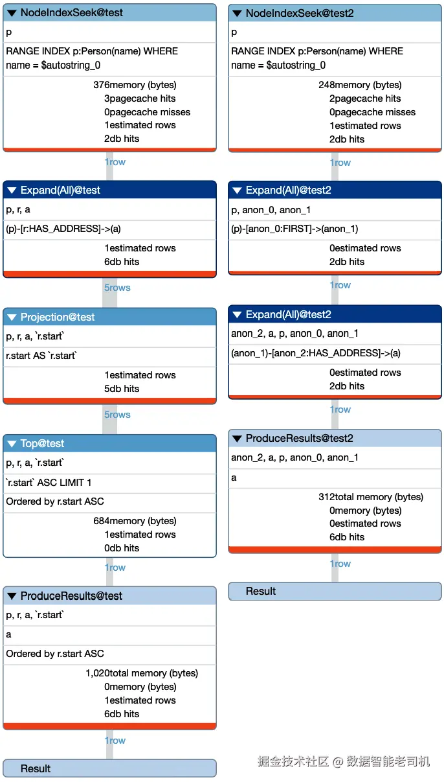Click the 5rows link below Projection@test

pos(117,415)
